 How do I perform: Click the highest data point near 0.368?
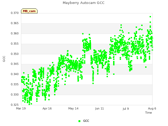[150, 17]
